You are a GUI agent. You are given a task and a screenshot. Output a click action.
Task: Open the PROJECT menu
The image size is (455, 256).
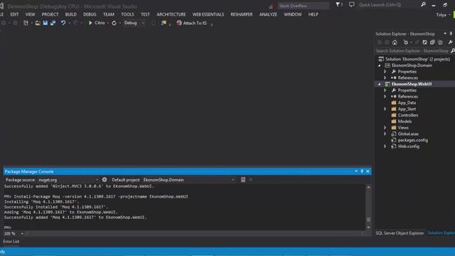pyautogui.click(x=50, y=14)
